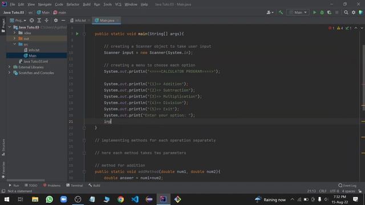
Task: Collapse all nodes in the Project panel
Action: (x=47, y=20)
